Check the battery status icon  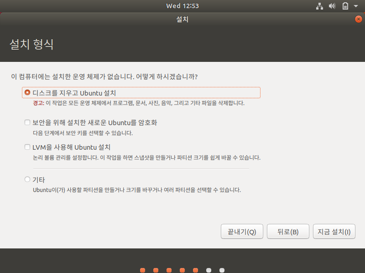click(345, 6)
